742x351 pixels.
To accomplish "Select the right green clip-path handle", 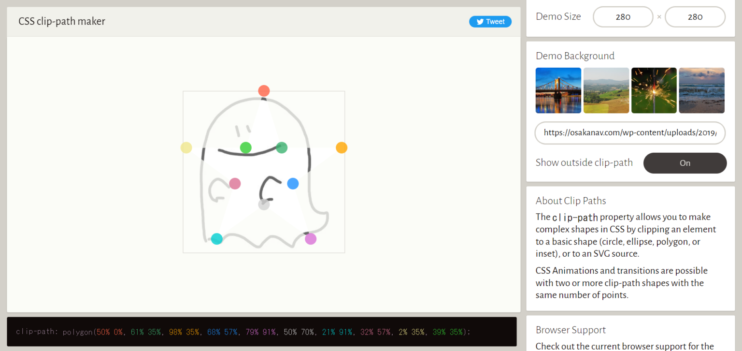I will [282, 147].
